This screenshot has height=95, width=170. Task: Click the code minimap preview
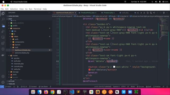(x=163, y=28)
